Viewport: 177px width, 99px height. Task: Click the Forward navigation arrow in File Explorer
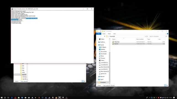coord(100,36)
